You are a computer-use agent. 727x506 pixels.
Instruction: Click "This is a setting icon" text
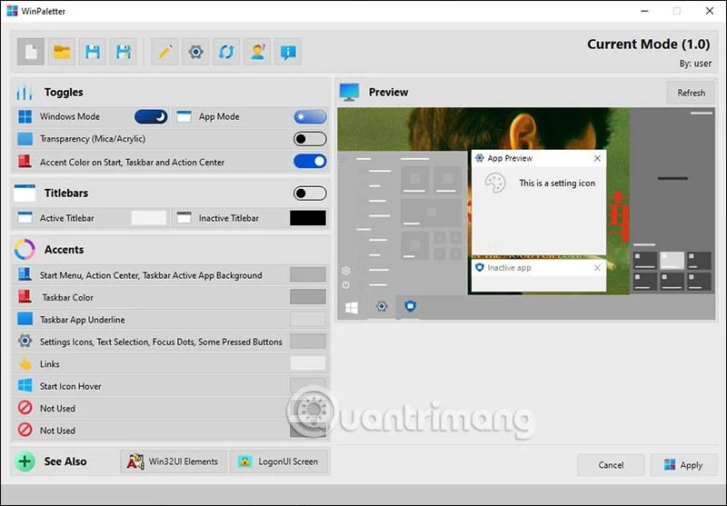click(x=557, y=183)
